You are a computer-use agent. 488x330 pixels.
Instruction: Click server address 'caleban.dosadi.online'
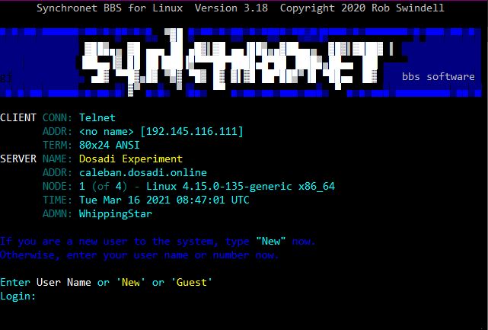pyautogui.click(x=143, y=173)
